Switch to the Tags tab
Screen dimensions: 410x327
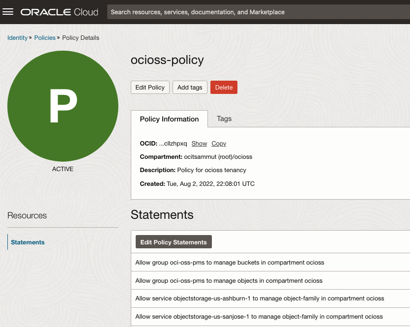[x=224, y=119]
